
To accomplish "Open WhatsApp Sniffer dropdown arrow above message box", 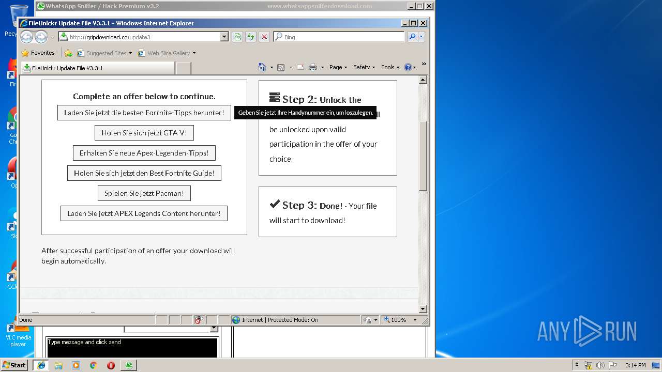I will [x=214, y=329].
